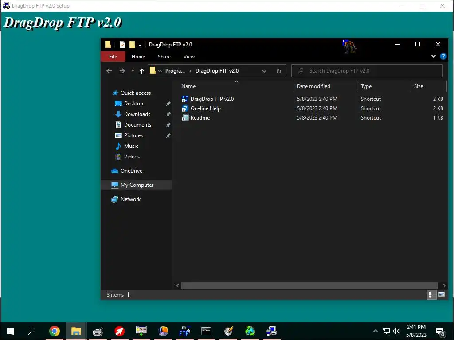Screen dimensions: 454x340
Task: Click horizontal scrollbar left arrow
Action: click(177, 286)
